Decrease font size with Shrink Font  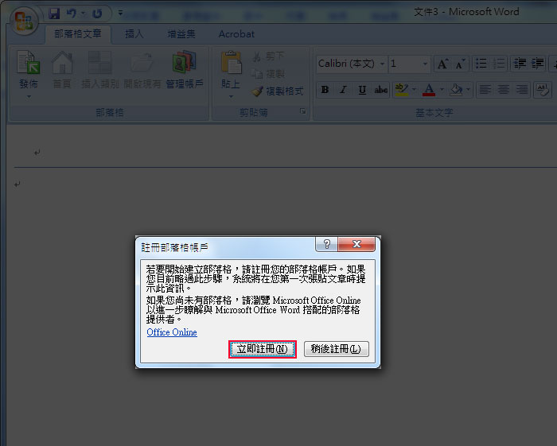[461, 64]
